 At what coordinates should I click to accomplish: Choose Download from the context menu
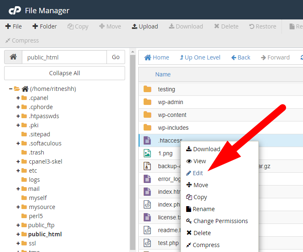[203, 149]
